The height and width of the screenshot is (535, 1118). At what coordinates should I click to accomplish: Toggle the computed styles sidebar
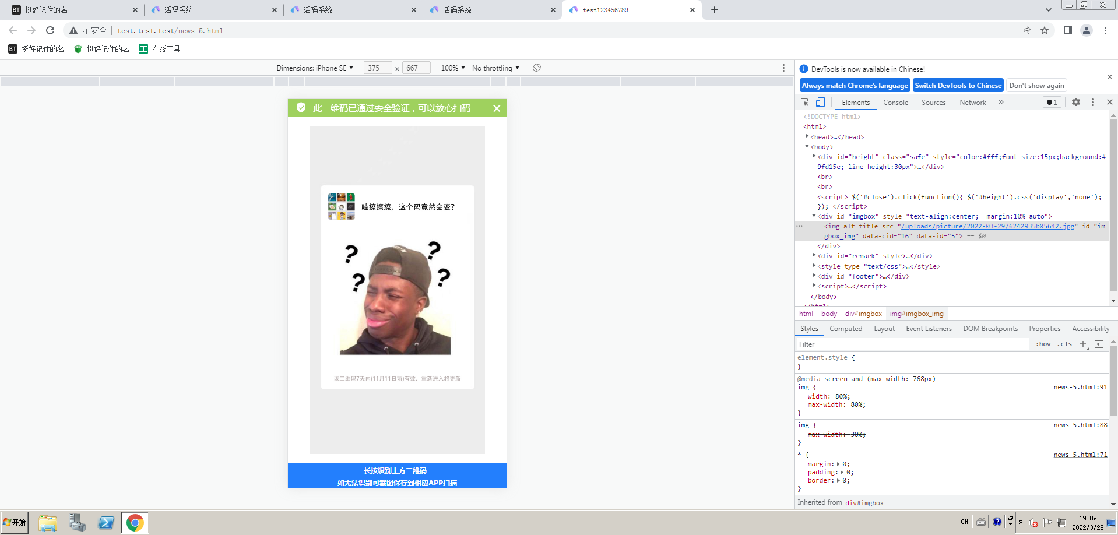[x=1099, y=344]
